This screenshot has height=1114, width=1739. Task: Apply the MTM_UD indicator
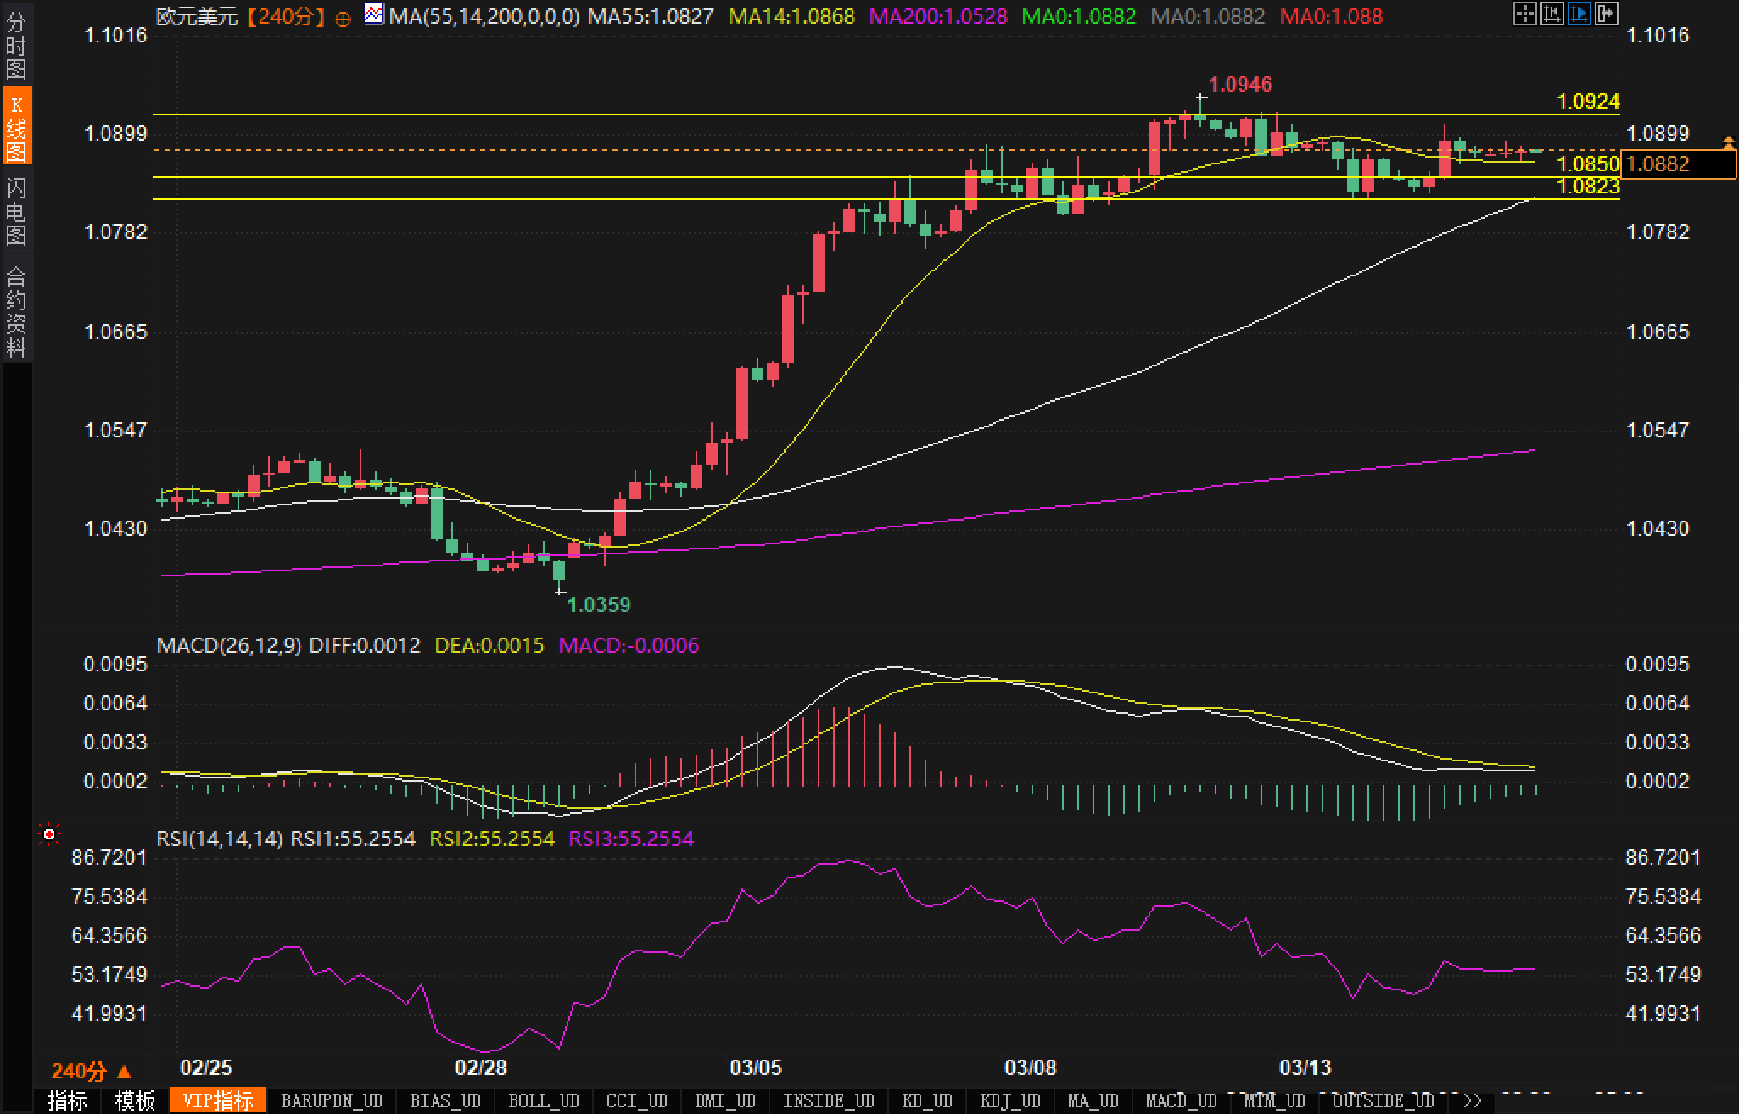(1275, 1100)
